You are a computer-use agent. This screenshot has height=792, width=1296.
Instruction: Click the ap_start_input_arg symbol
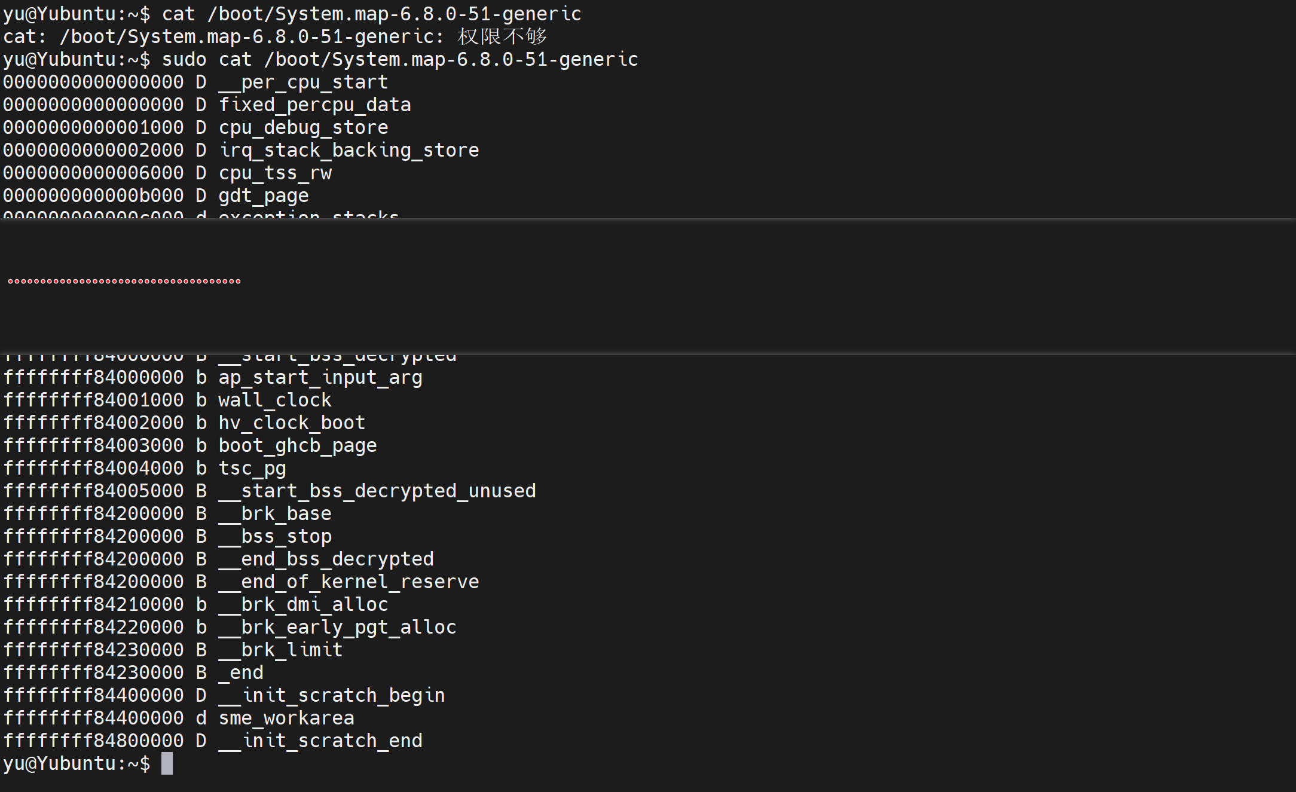pos(320,378)
